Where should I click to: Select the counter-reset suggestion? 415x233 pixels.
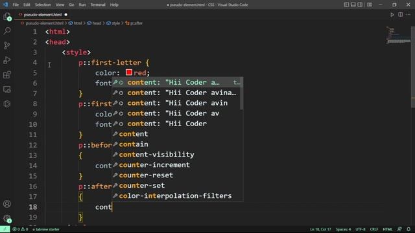pos(177,175)
